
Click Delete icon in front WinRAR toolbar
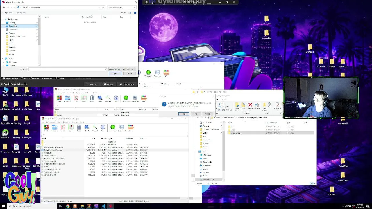[x=79, y=128]
